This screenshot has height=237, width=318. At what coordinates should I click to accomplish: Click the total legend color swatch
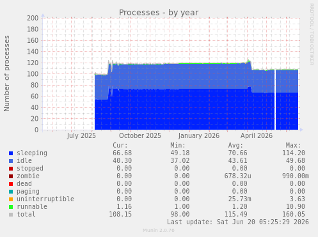point(11,215)
